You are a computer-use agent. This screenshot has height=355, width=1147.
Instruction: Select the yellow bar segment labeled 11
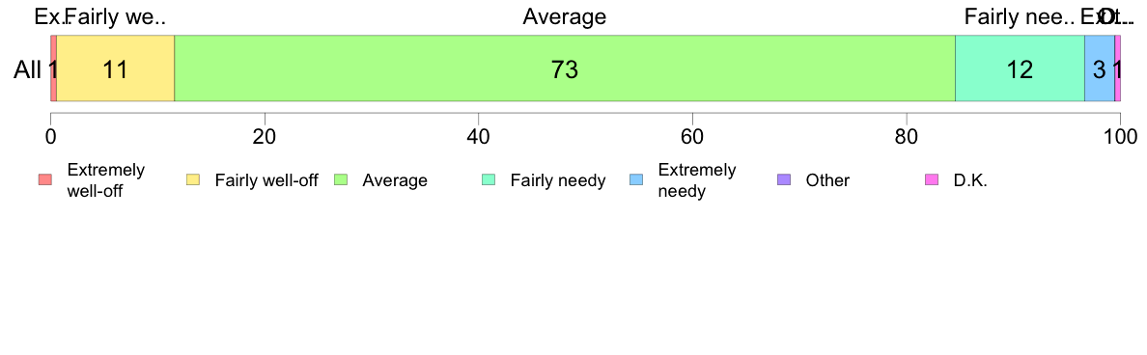tap(116, 68)
